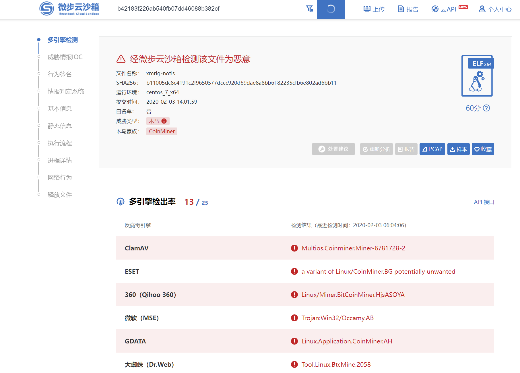Click the 收藏 favorite button
Image resolution: width=520 pixels, height=373 pixels.
tap(483, 149)
